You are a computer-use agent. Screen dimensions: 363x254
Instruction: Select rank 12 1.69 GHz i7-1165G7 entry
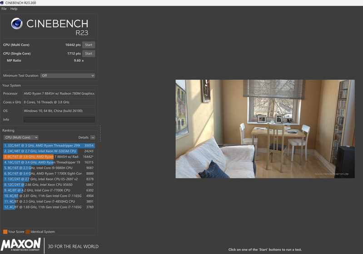[x=49, y=207]
